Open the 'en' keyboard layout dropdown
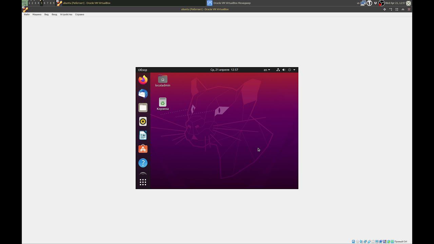Screen dimensions: 434x244 pyautogui.click(x=267, y=70)
